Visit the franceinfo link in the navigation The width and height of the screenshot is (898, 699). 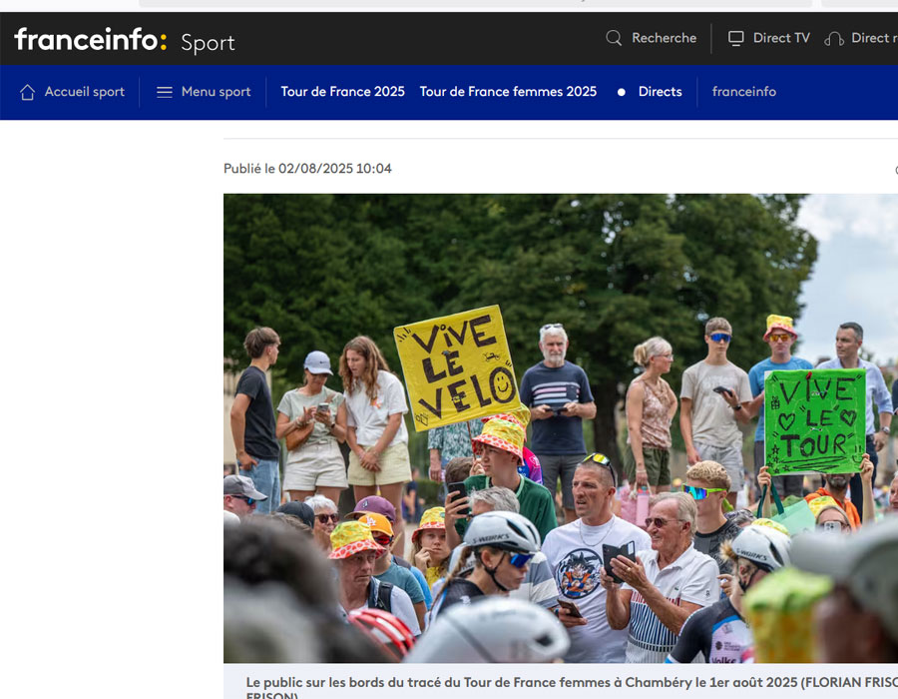743,92
